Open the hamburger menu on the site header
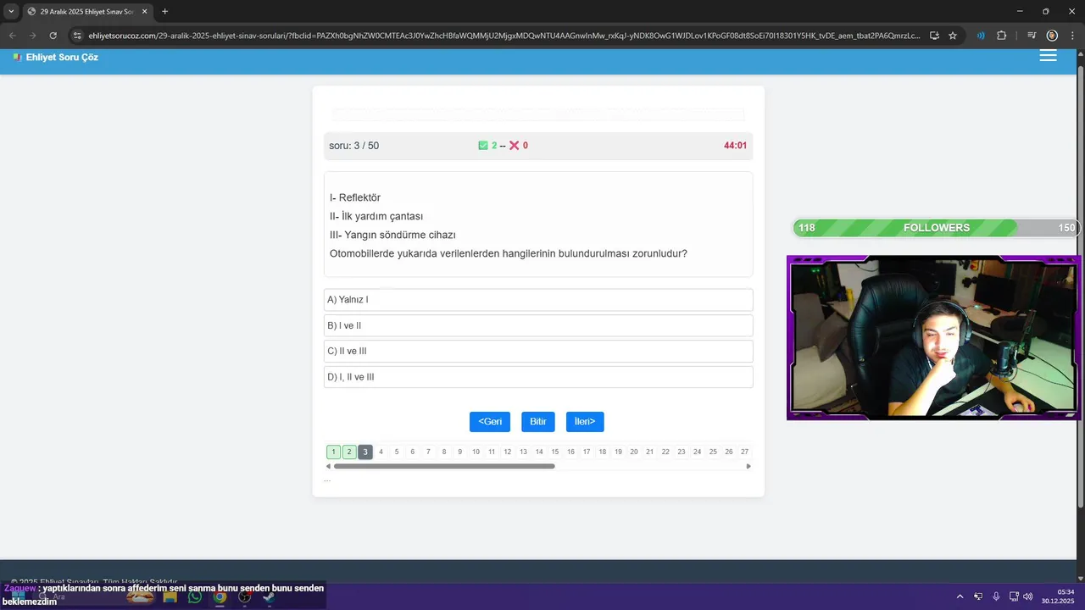The height and width of the screenshot is (610, 1085). click(x=1048, y=56)
